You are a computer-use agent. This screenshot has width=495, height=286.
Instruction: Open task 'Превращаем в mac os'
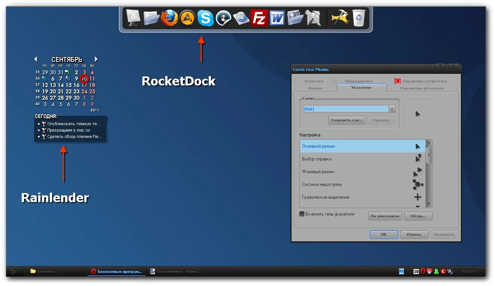pyautogui.click(x=69, y=130)
